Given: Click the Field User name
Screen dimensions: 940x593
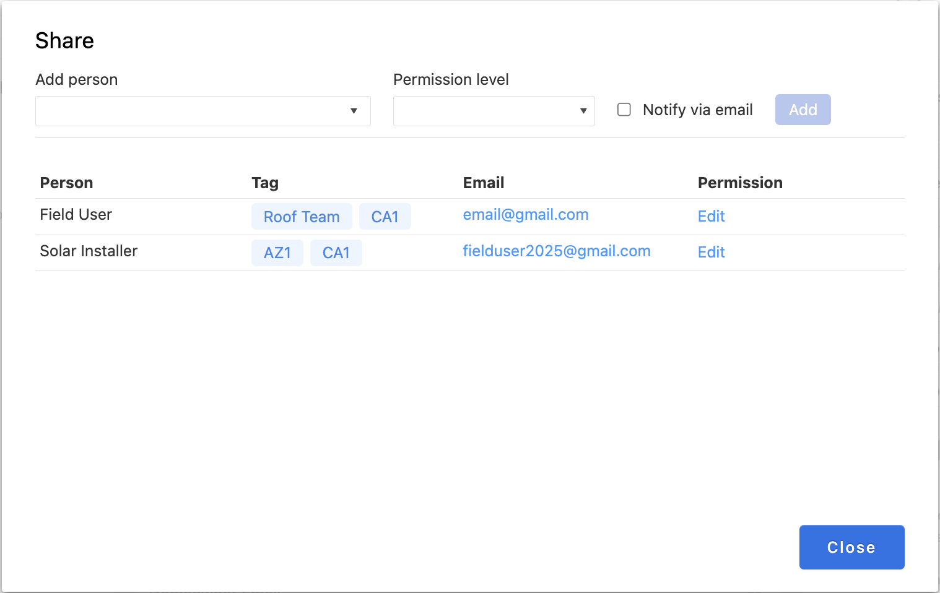Looking at the screenshot, I should pyautogui.click(x=76, y=214).
